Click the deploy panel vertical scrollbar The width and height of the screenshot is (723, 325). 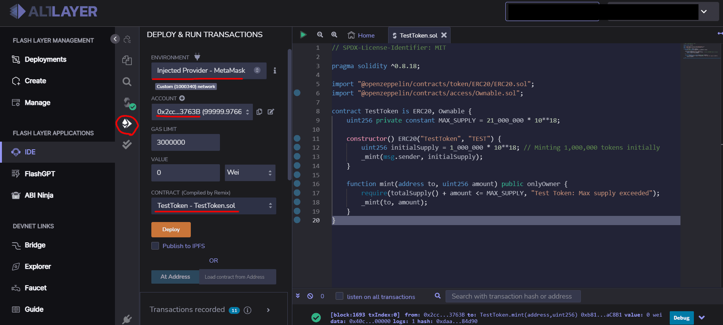(290, 115)
